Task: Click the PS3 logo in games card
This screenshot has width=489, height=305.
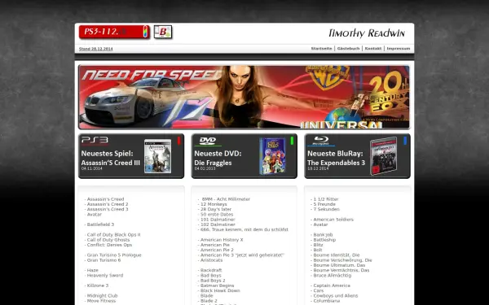Action: (x=95, y=141)
